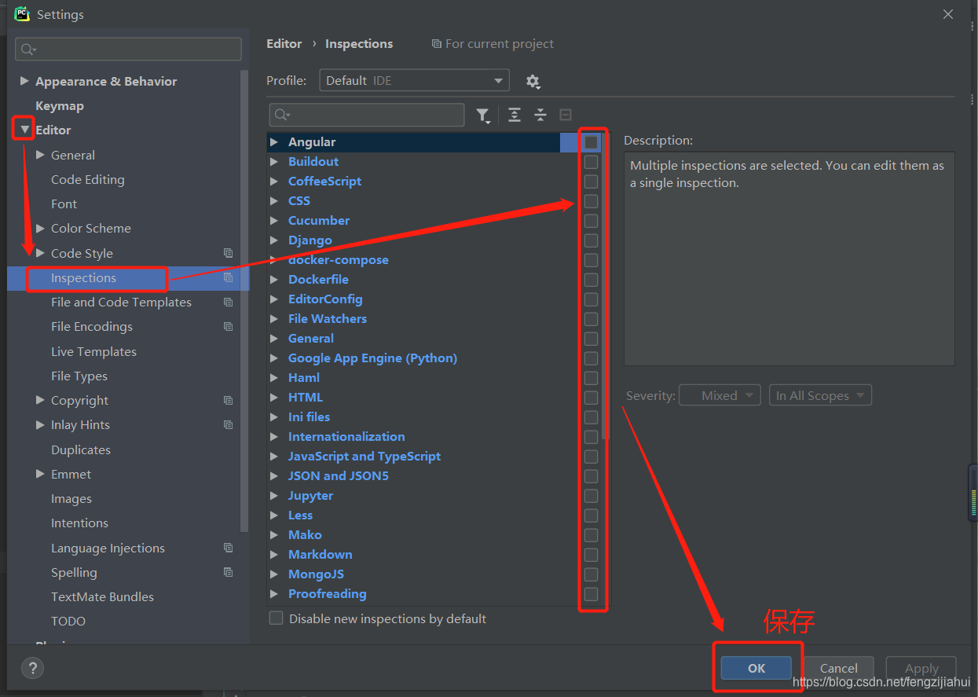978x697 pixels.
Task: Close the Settings dialog window
Action: click(948, 14)
